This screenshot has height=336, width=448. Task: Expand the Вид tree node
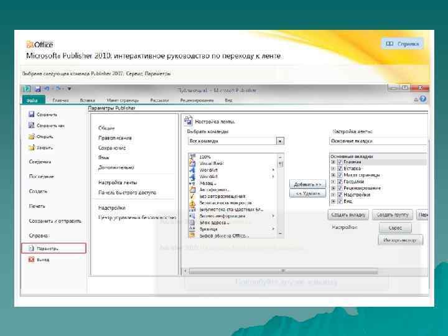[x=333, y=201]
